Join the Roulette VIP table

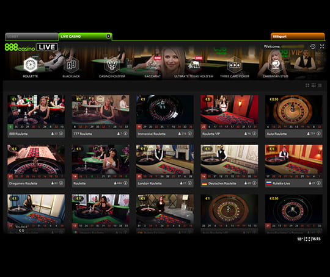click(229, 109)
